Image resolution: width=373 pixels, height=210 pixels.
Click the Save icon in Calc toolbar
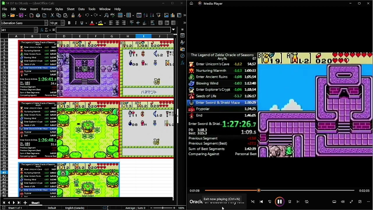tap(21, 15)
